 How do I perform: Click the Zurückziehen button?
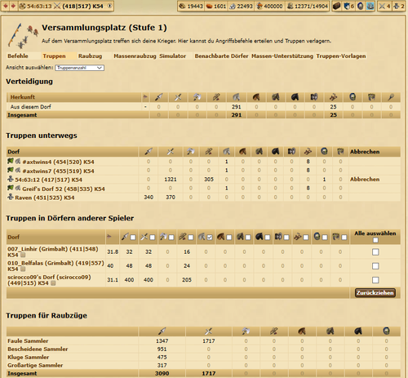(x=375, y=293)
